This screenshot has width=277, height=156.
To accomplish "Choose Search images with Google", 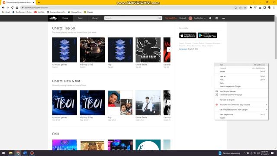I will point(242,86).
